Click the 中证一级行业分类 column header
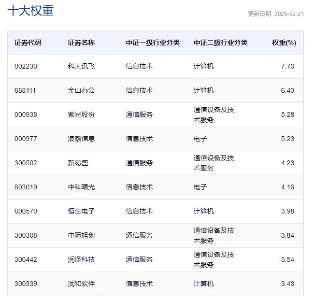The image size is (314, 300). 153,43
